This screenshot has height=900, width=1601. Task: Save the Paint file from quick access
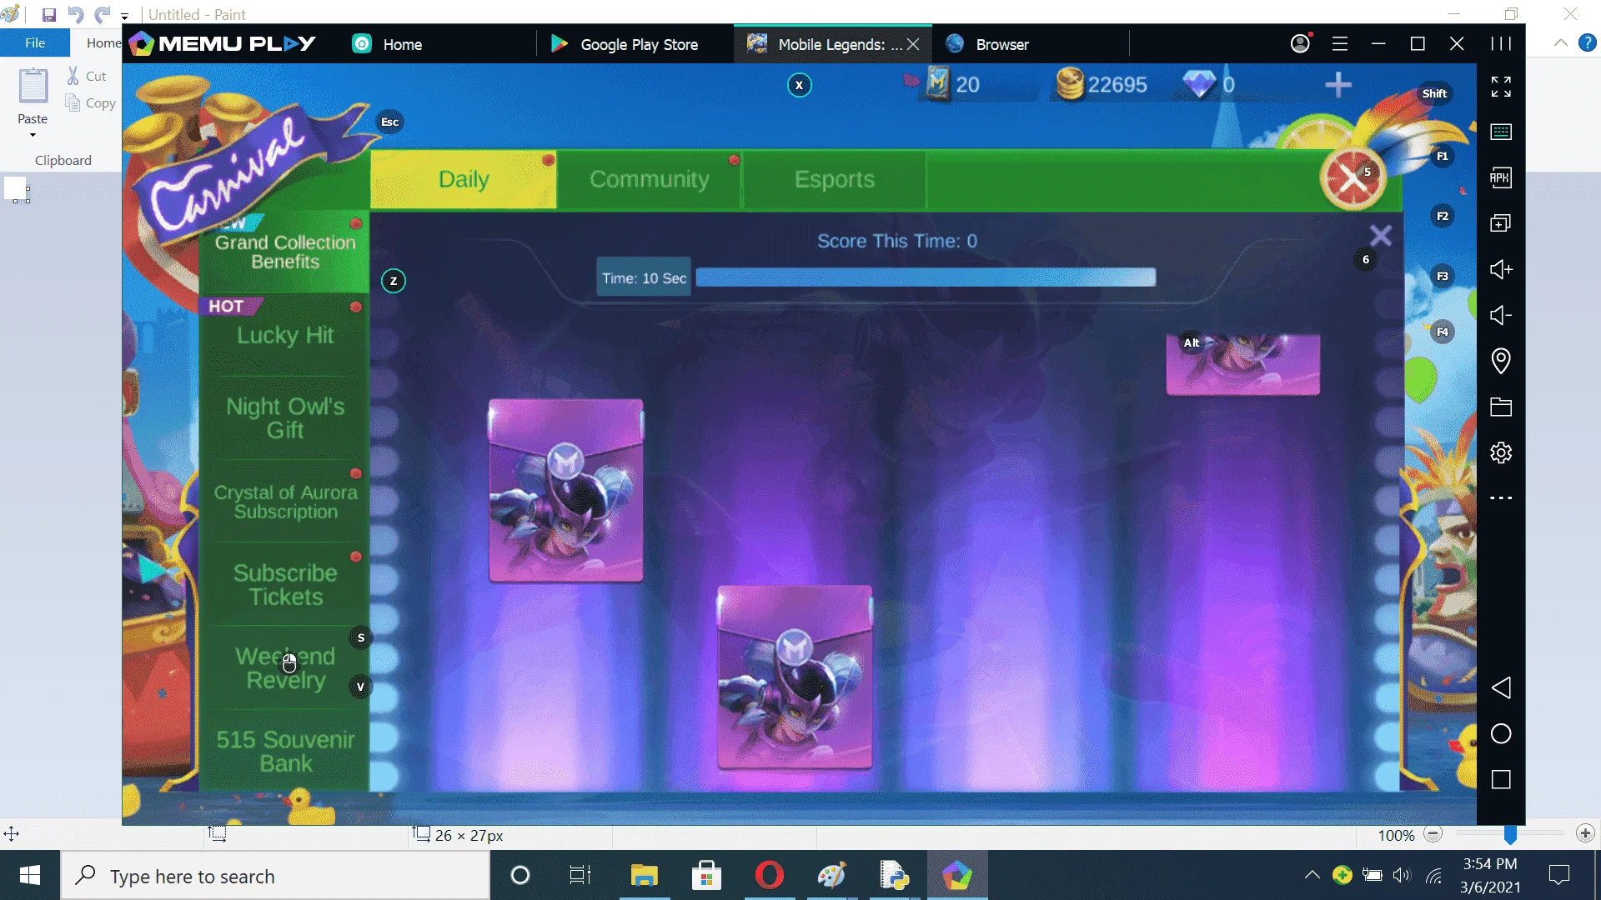click(x=49, y=14)
